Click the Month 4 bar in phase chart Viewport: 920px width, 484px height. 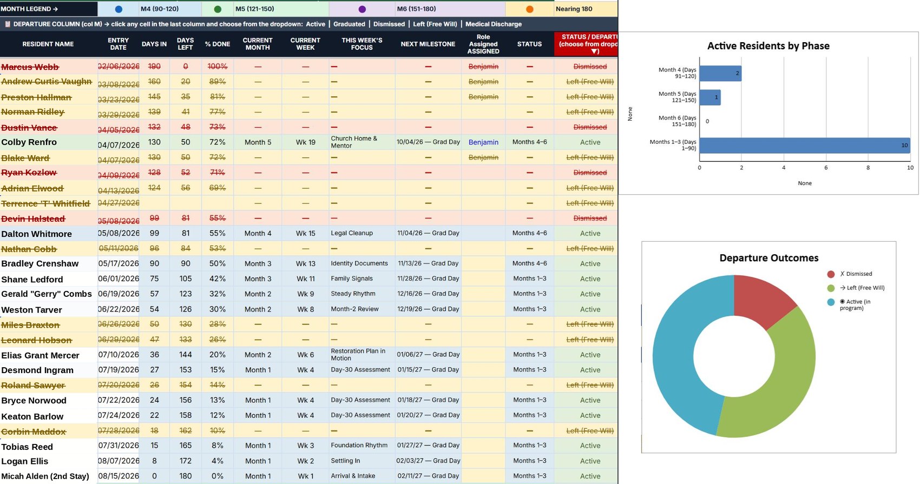tap(720, 73)
